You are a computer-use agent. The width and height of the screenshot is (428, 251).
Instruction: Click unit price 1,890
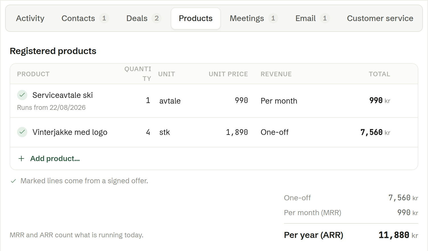[x=237, y=132]
